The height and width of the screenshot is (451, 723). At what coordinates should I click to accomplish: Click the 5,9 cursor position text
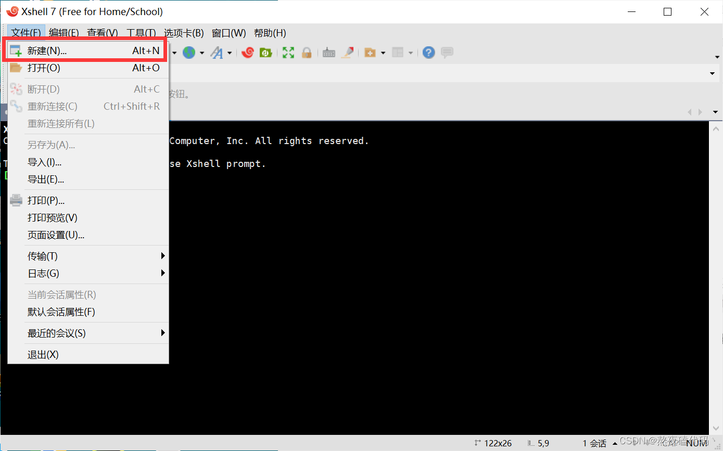click(x=543, y=443)
